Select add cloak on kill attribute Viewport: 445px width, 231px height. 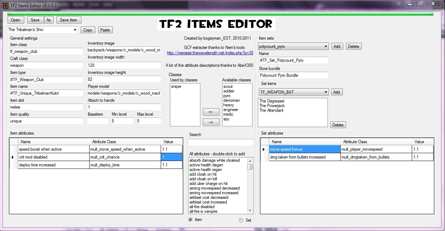(x=203, y=179)
